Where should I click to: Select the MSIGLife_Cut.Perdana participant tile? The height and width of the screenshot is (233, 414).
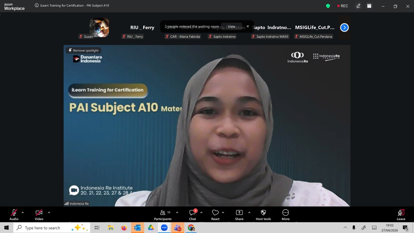pyautogui.click(x=315, y=27)
